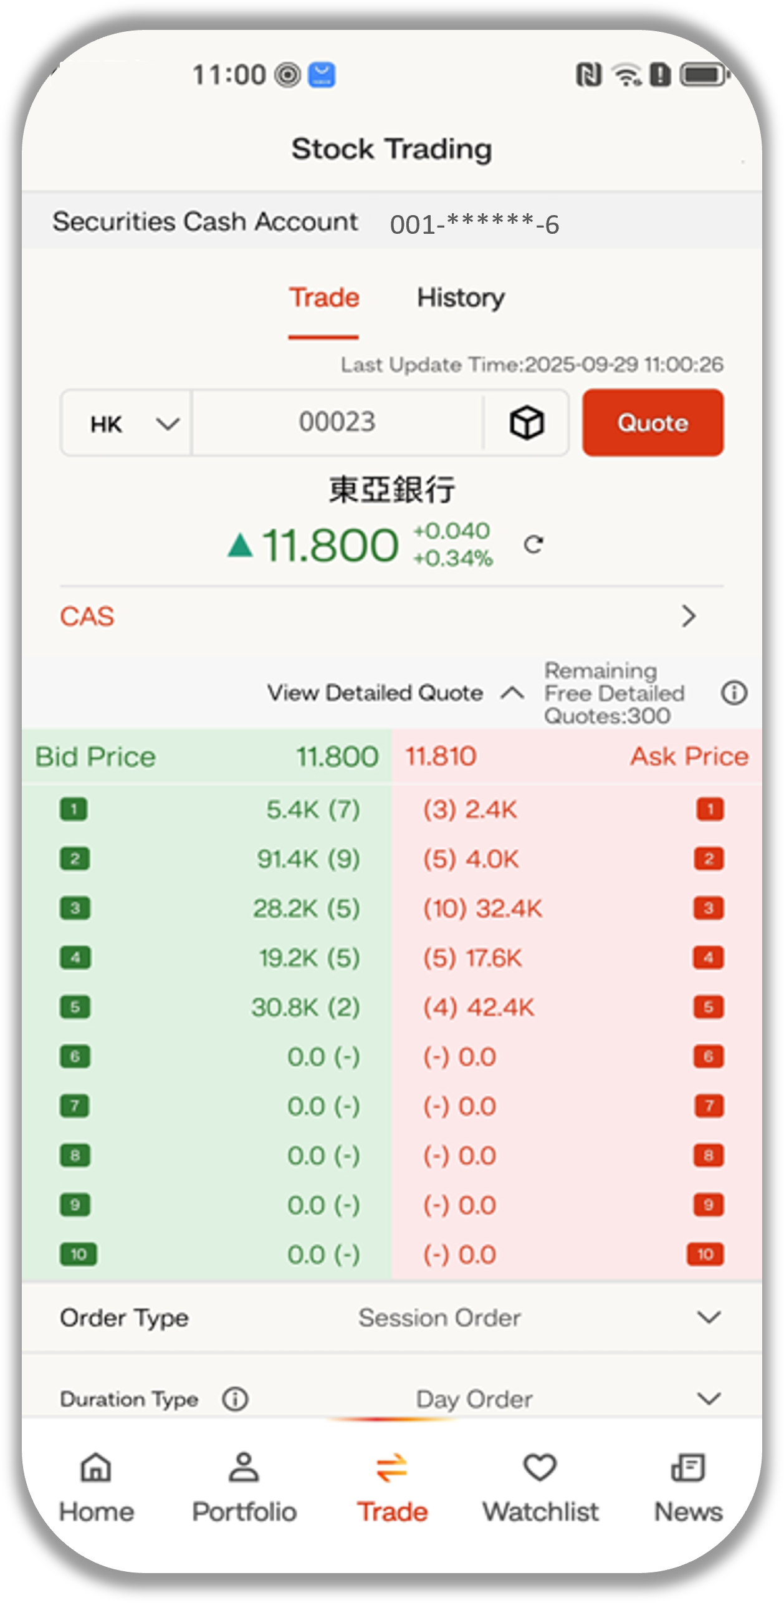Refresh the stock price with reload icon
784x1603 pixels.
(533, 544)
